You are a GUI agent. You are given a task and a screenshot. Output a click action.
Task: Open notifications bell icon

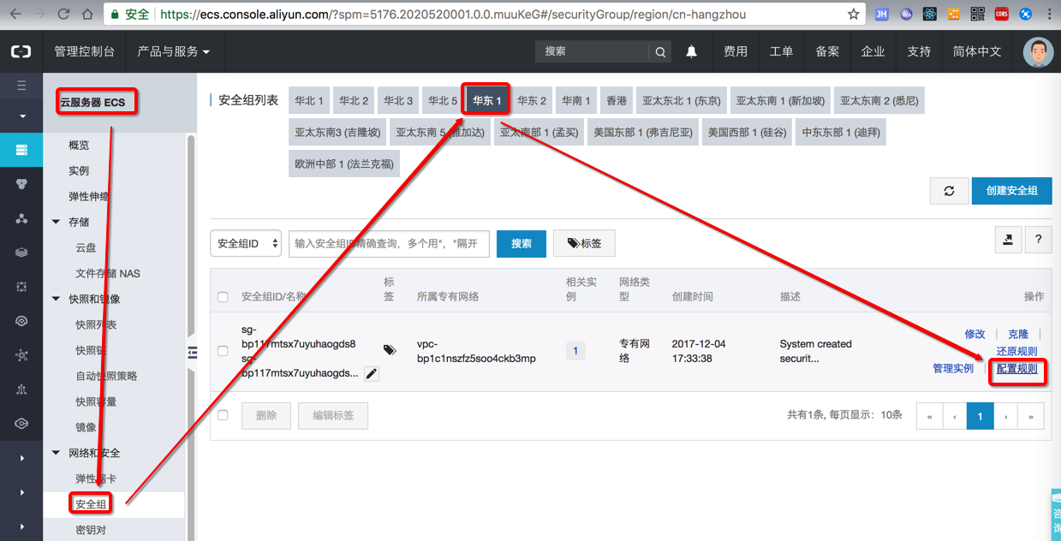691,51
